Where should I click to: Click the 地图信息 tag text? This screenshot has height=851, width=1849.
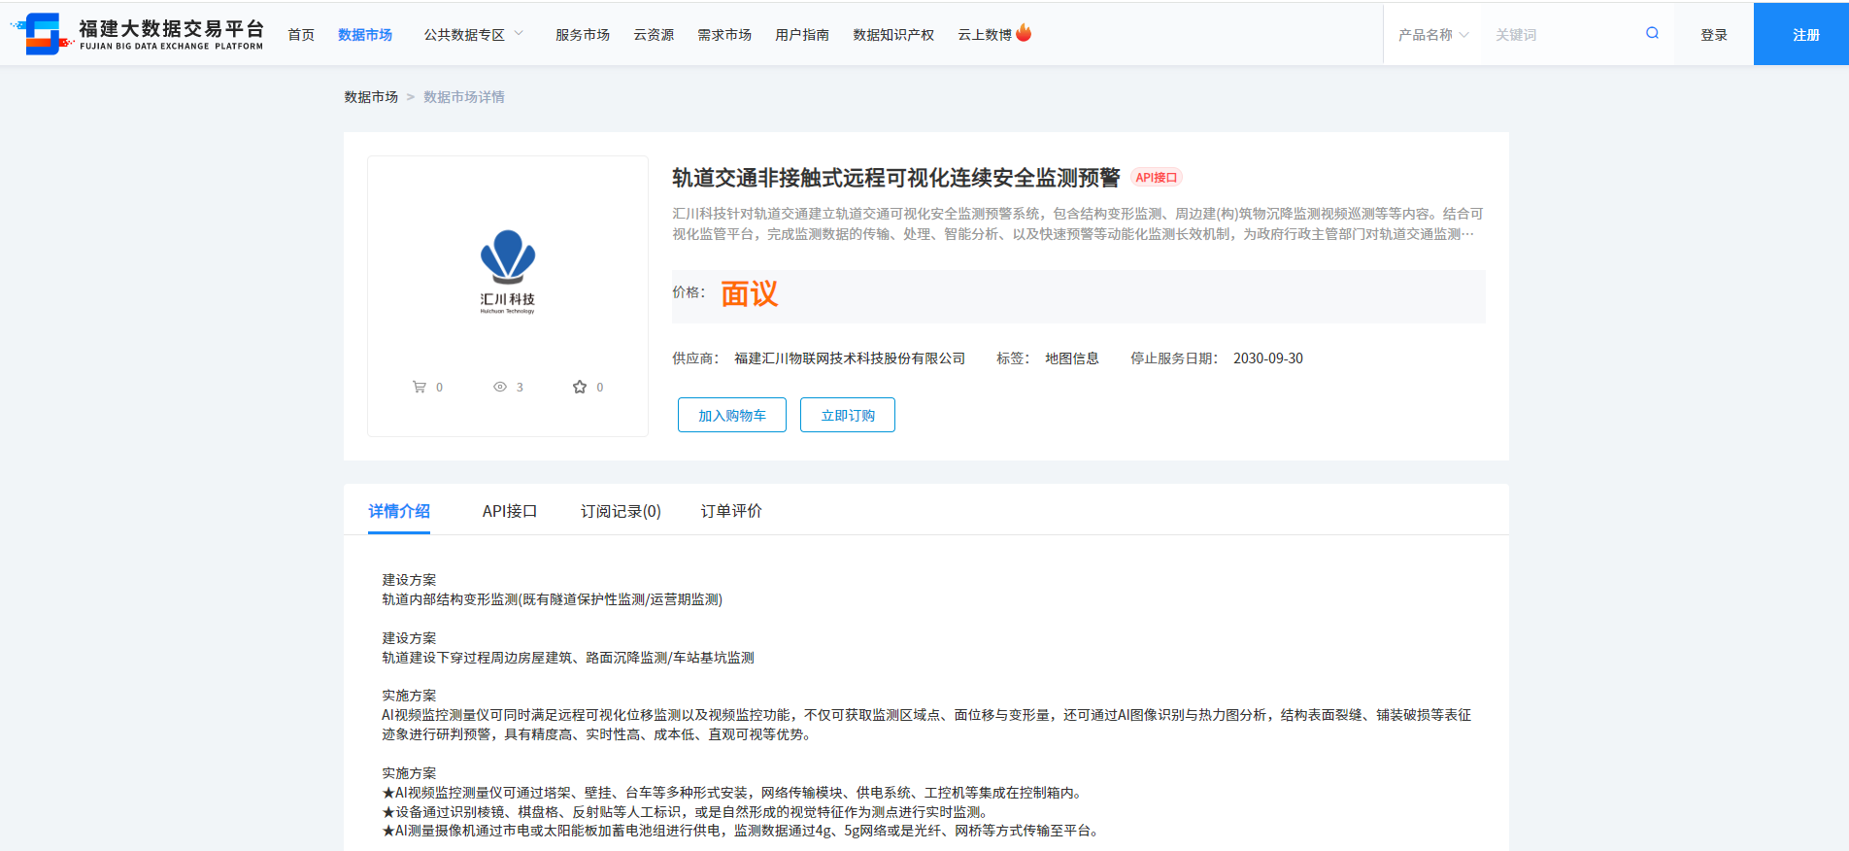tap(1072, 358)
